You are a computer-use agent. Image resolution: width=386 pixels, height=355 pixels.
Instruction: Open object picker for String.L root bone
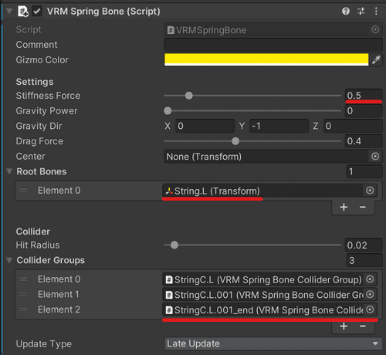pos(370,191)
